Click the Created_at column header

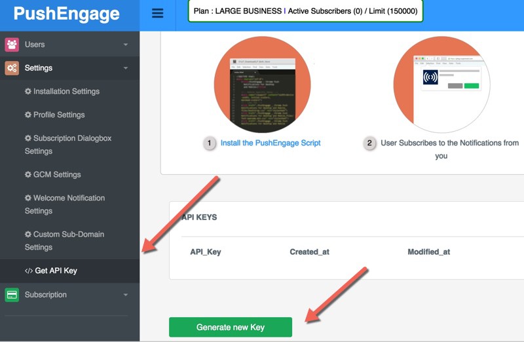(309, 252)
